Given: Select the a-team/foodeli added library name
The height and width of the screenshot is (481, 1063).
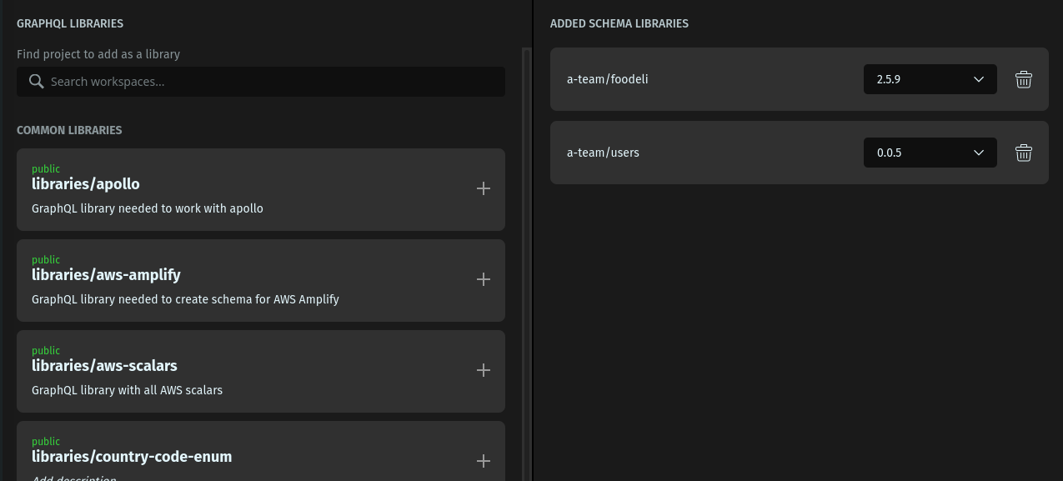Looking at the screenshot, I should click(x=608, y=80).
